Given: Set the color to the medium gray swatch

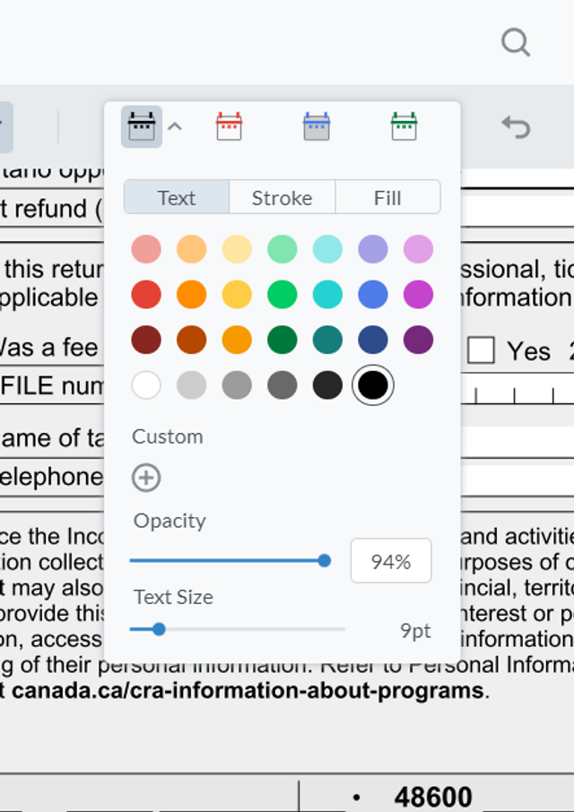Looking at the screenshot, I should pos(237,385).
